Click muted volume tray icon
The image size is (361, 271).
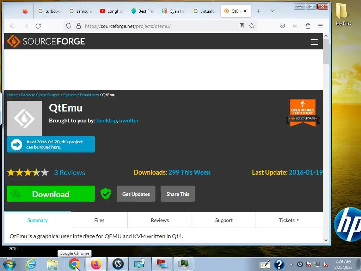[x=325, y=264]
